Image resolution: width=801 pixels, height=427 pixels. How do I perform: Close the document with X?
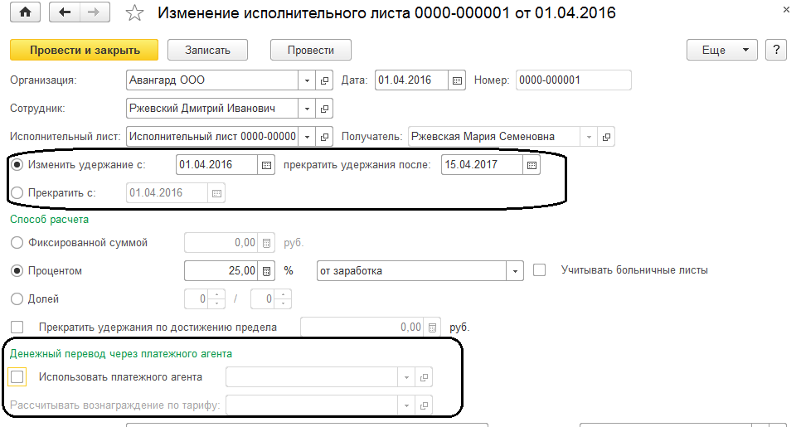click(x=786, y=10)
